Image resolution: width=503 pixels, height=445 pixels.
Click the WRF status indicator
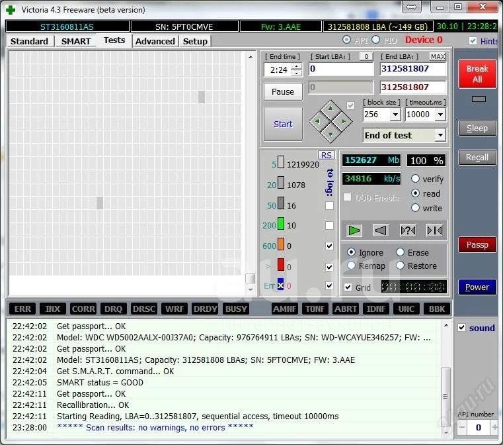[x=174, y=309]
